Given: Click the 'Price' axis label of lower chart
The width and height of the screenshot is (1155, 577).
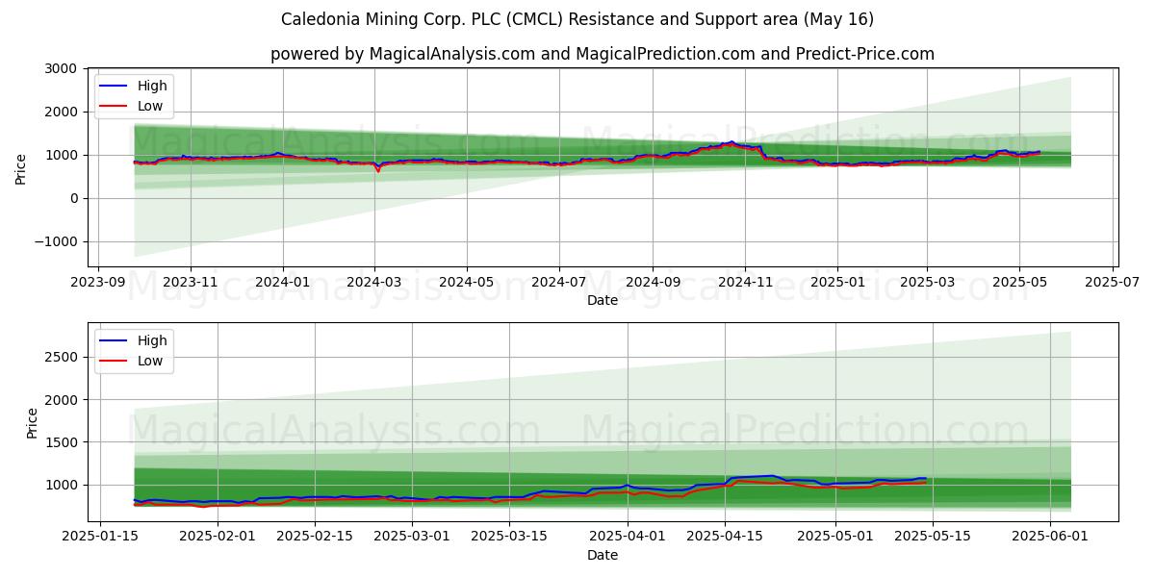Looking at the screenshot, I should click(x=33, y=422).
